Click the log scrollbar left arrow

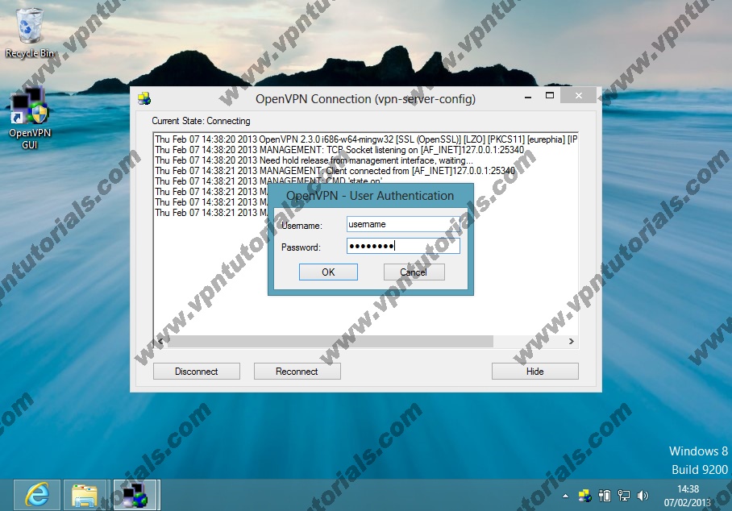point(161,342)
